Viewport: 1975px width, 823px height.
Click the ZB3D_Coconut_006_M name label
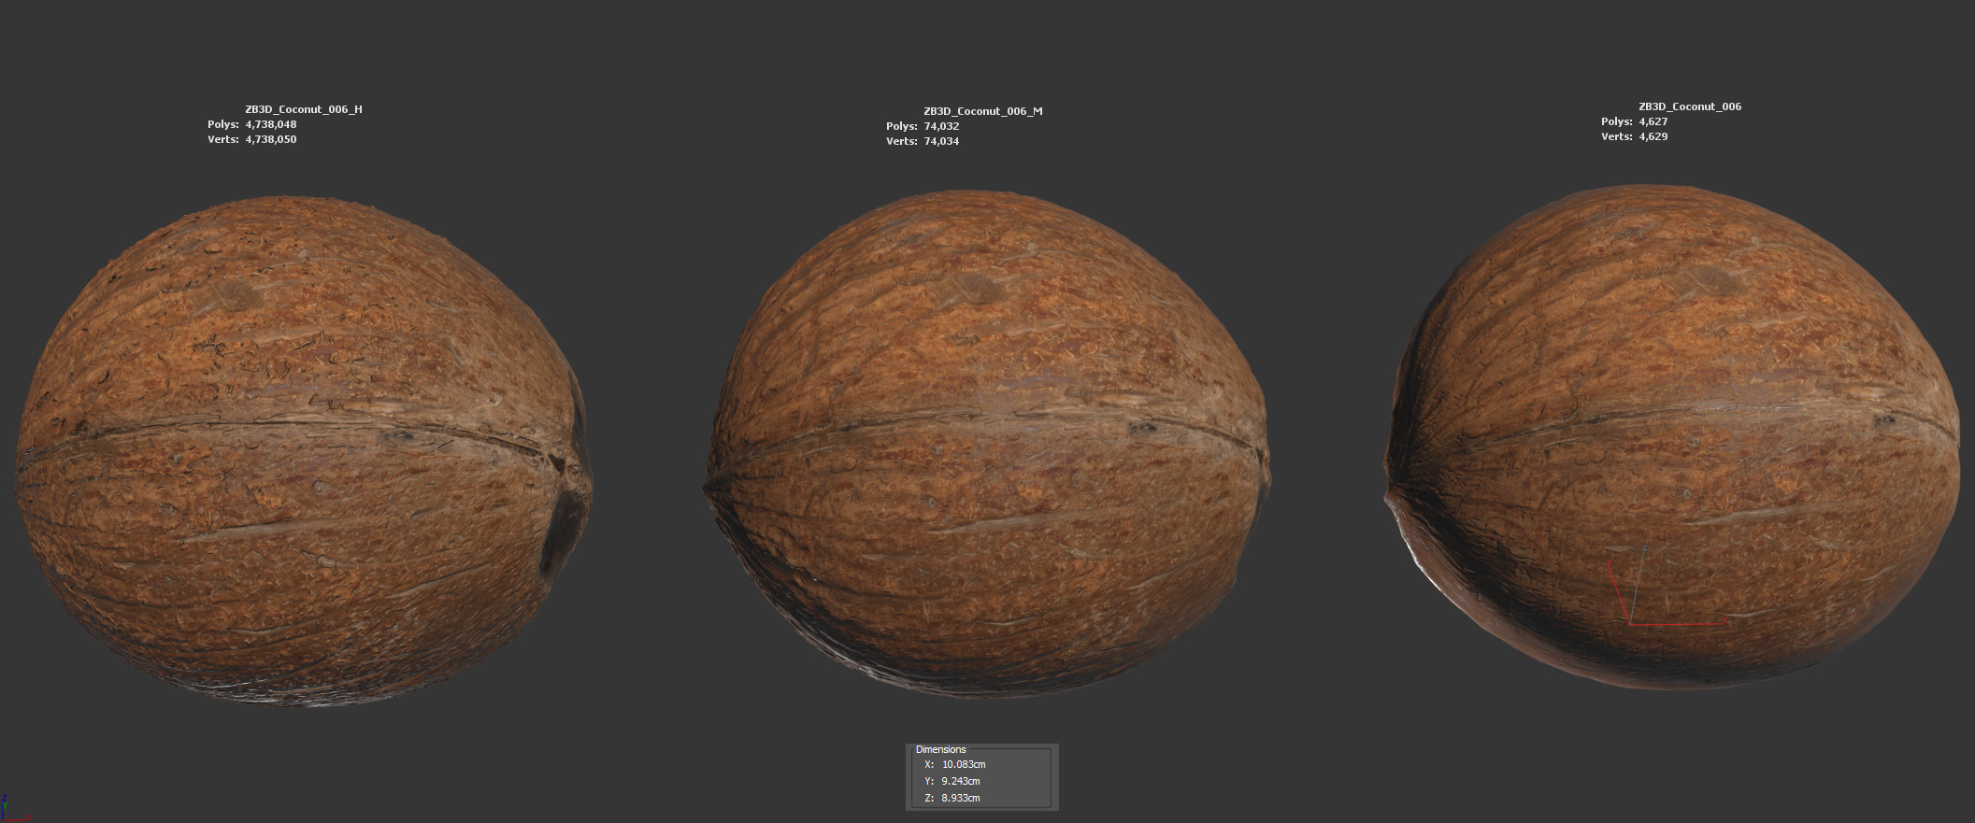[982, 111]
